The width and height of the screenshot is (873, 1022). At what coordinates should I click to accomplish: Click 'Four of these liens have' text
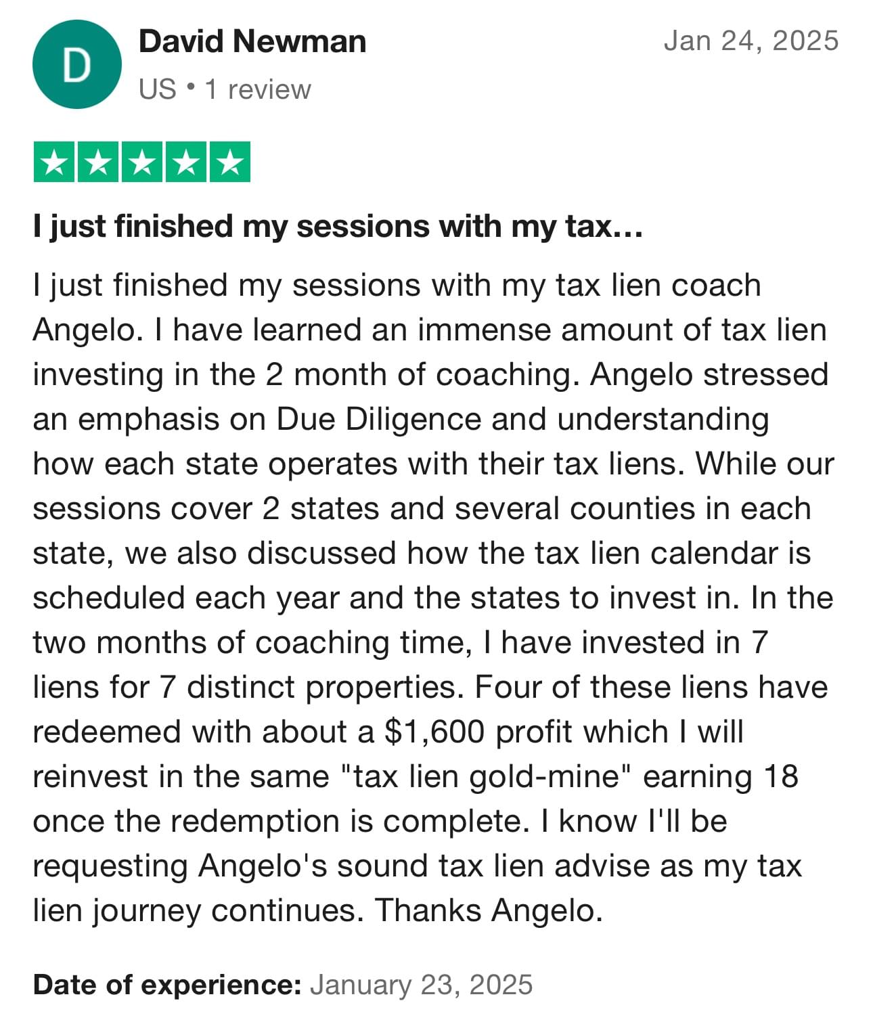point(651,687)
